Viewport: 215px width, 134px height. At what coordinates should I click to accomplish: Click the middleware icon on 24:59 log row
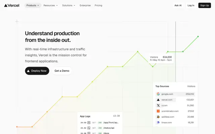[x=89, y=123]
